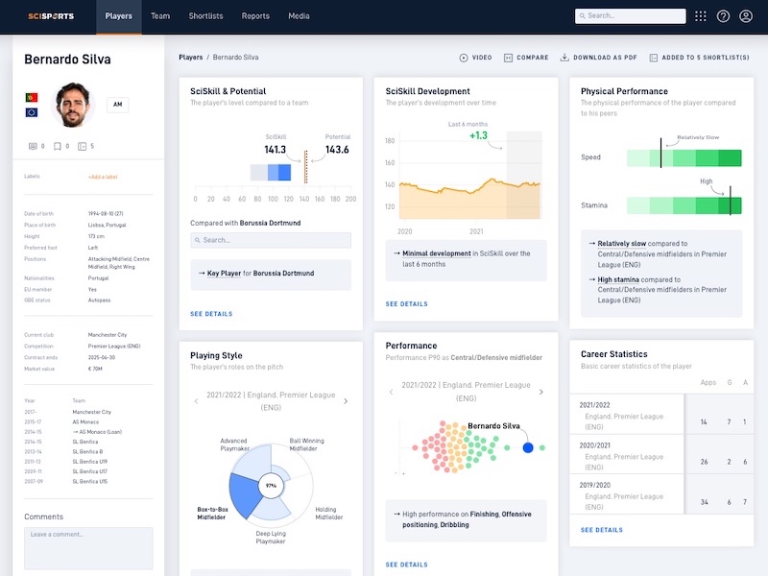Screen dimensions: 768x576
Task: Open the user account profile icon
Action: 746,16
